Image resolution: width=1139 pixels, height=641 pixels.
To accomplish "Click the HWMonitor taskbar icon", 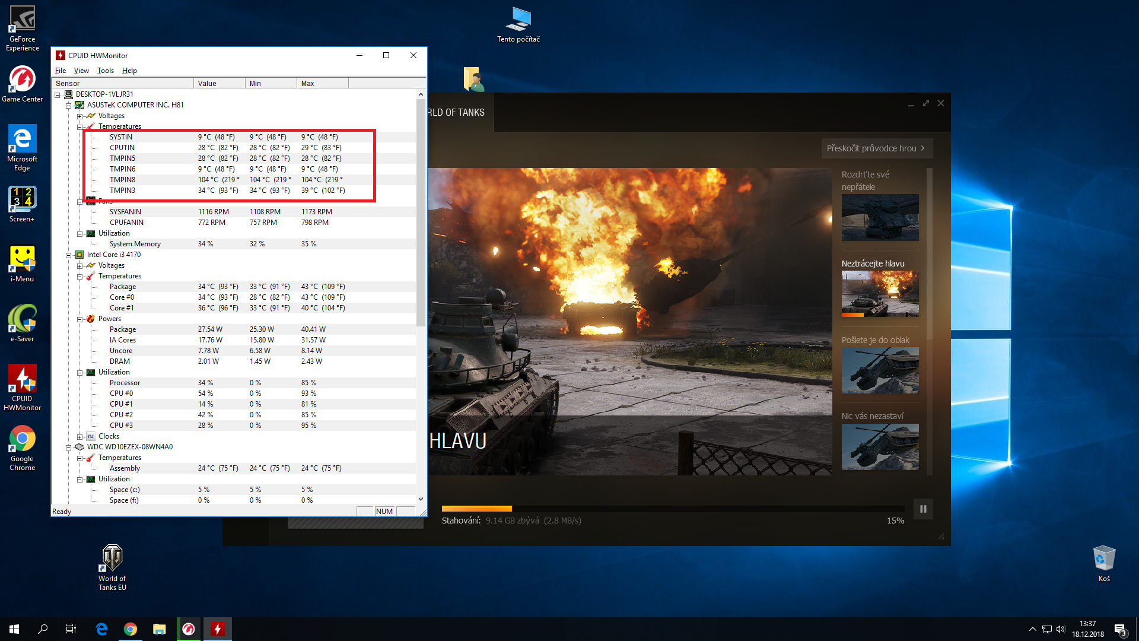I will pyautogui.click(x=218, y=629).
